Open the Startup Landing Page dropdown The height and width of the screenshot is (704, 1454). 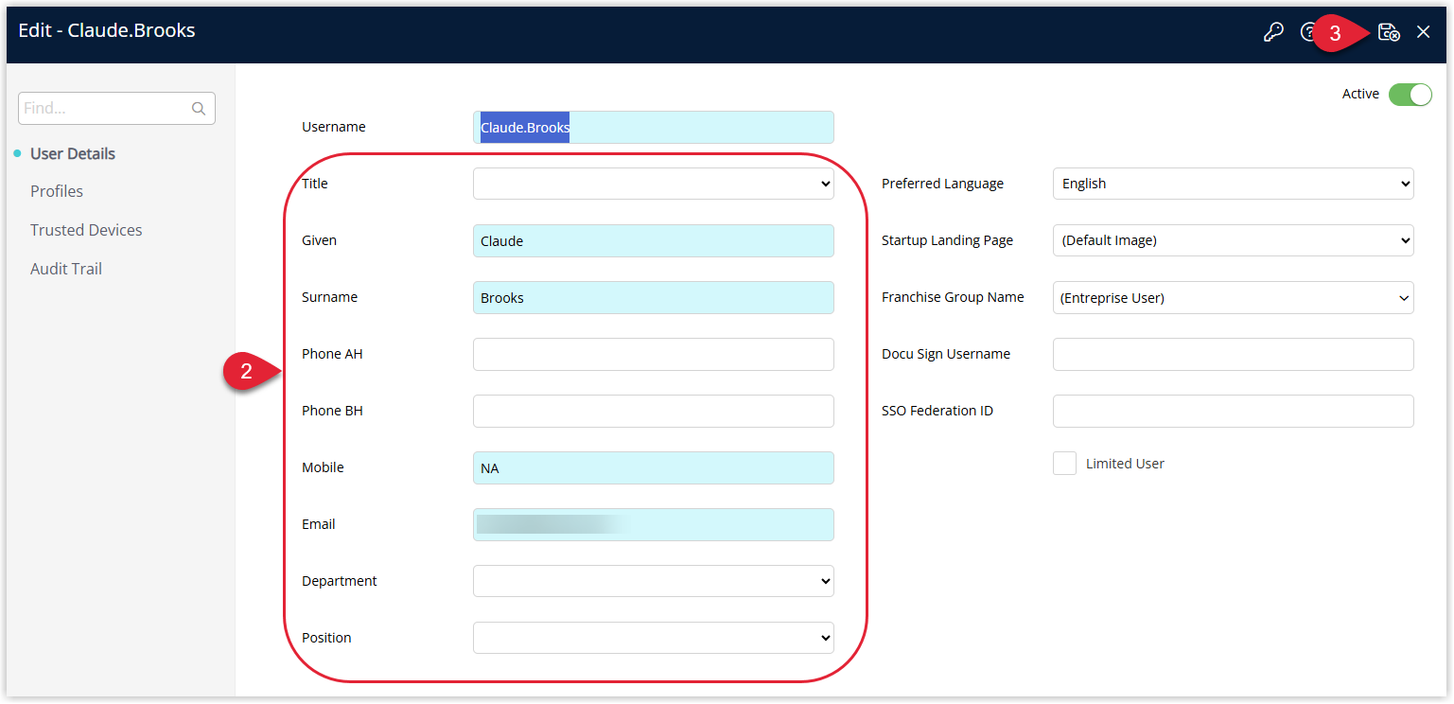(x=1234, y=240)
